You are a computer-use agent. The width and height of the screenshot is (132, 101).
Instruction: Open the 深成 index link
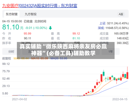pos(101,28)
